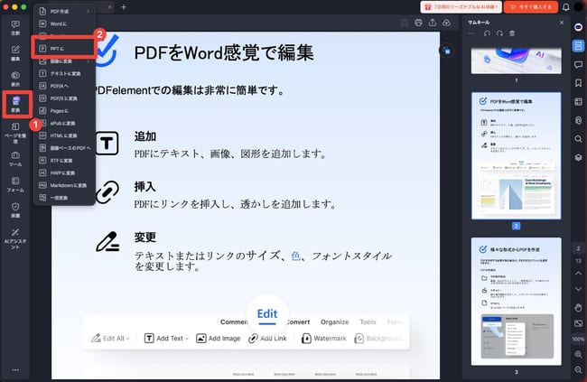The width and height of the screenshot is (587, 382).
Task: Open the 変換 convert tool in sidebar
Action: [15, 105]
